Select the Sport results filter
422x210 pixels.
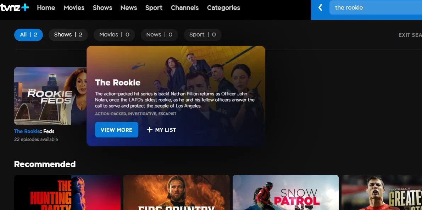pos(202,35)
